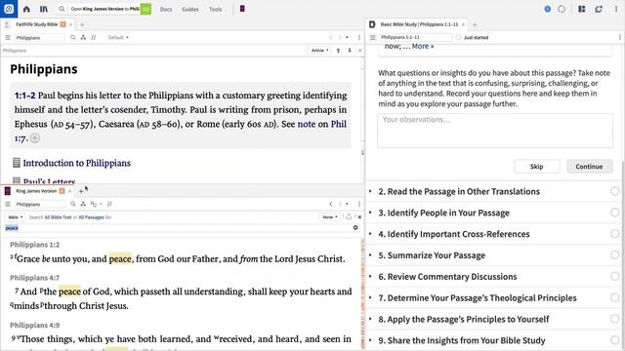The height and width of the screenshot is (351, 625).
Task: Select the Faithlife Study Bible tab
Action: (37, 24)
